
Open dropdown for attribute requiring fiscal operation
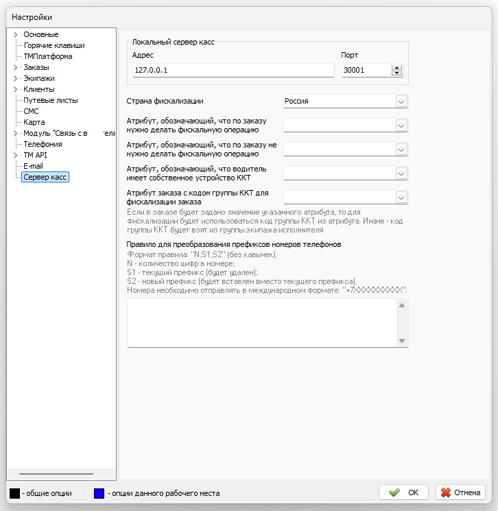click(x=401, y=126)
